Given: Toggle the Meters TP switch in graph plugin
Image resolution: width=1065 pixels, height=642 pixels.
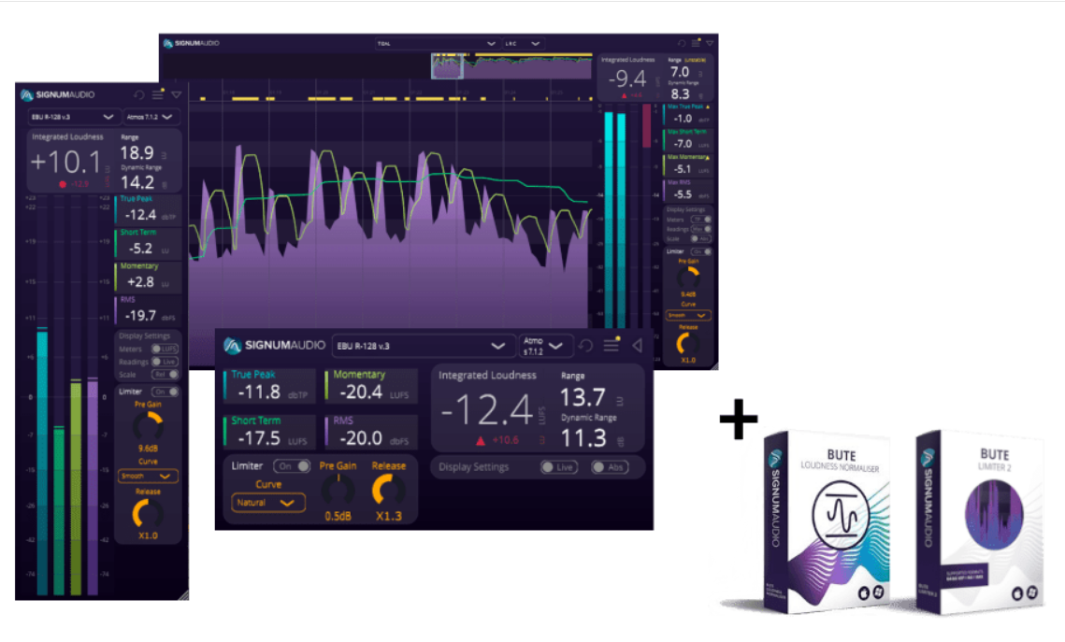Looking at the screenshot, I should point(701,220).
